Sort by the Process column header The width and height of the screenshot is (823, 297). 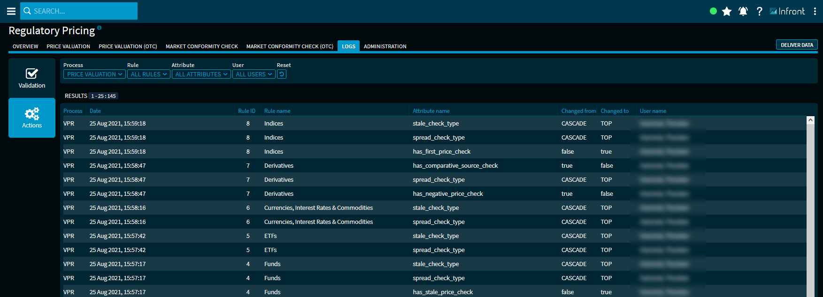(x=73, y=111)
